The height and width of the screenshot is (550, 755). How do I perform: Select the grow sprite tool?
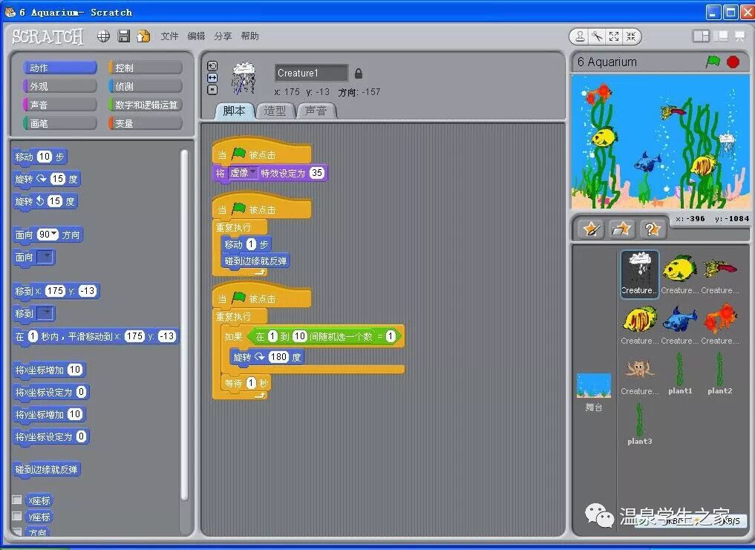click(614, 36)
